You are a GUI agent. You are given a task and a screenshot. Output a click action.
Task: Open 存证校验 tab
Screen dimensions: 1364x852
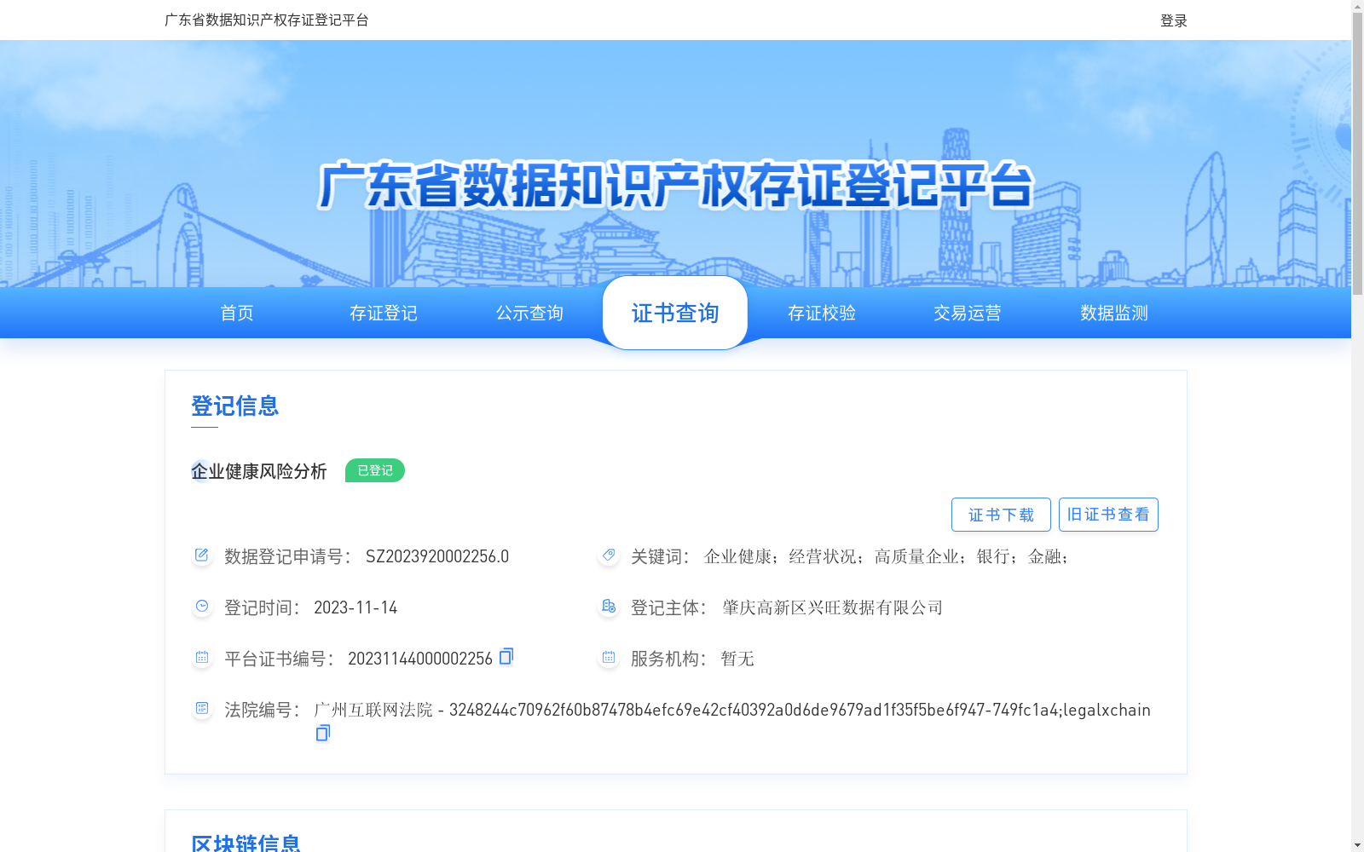coord(822,313)
